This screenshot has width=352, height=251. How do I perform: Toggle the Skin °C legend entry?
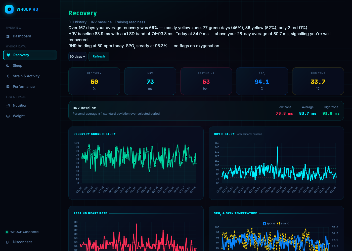point(283,224)
